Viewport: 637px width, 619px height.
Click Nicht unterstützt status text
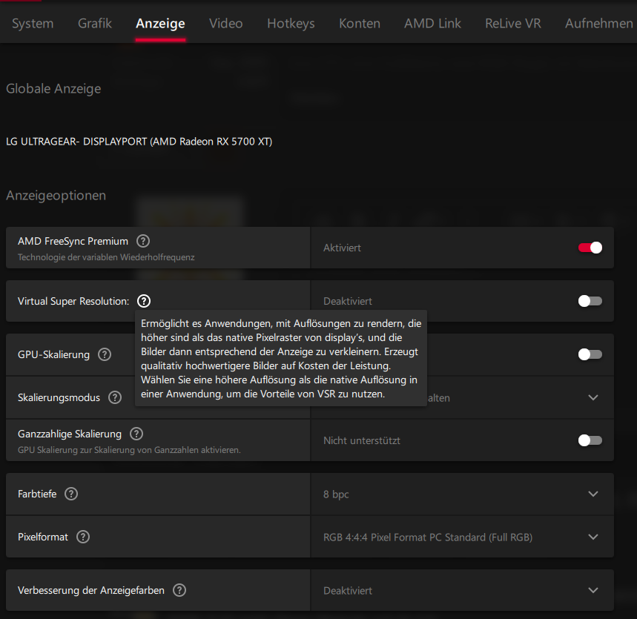[x=362, y=440]
